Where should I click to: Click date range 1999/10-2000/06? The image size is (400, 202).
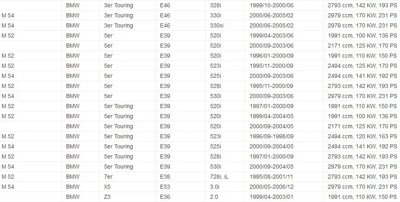271,5
